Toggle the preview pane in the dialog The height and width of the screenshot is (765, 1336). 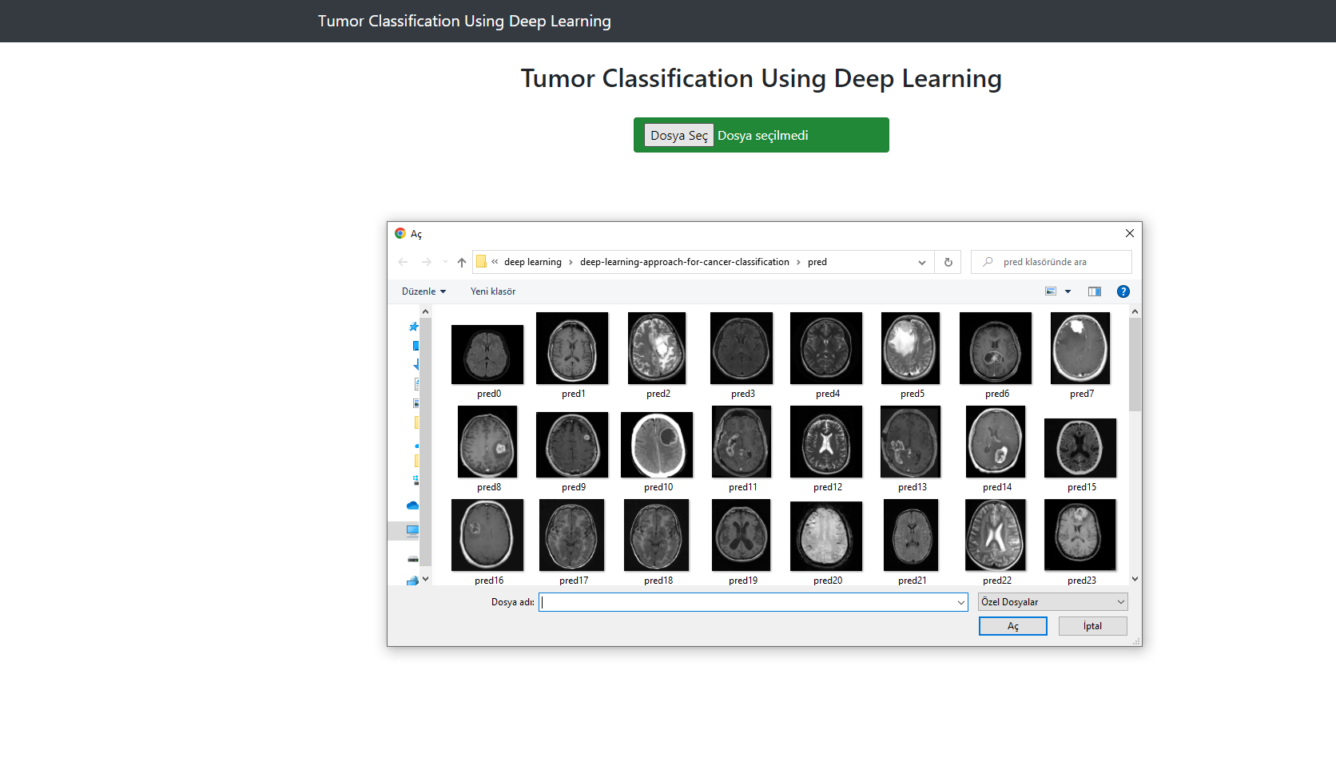tap(1094, 291)
